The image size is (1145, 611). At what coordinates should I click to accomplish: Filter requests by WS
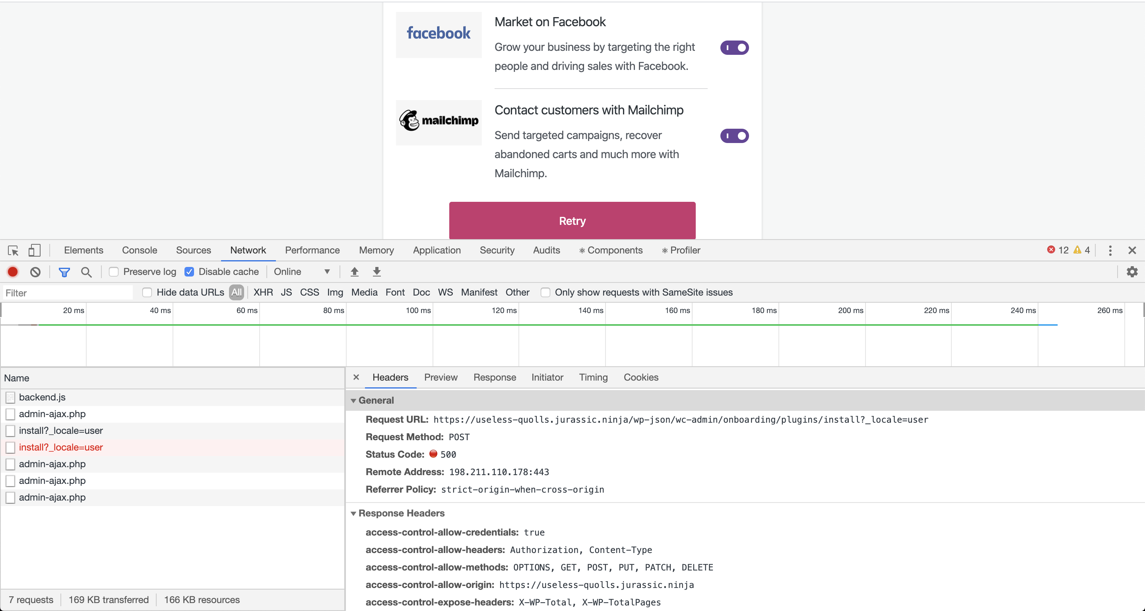tap(445, 293)
